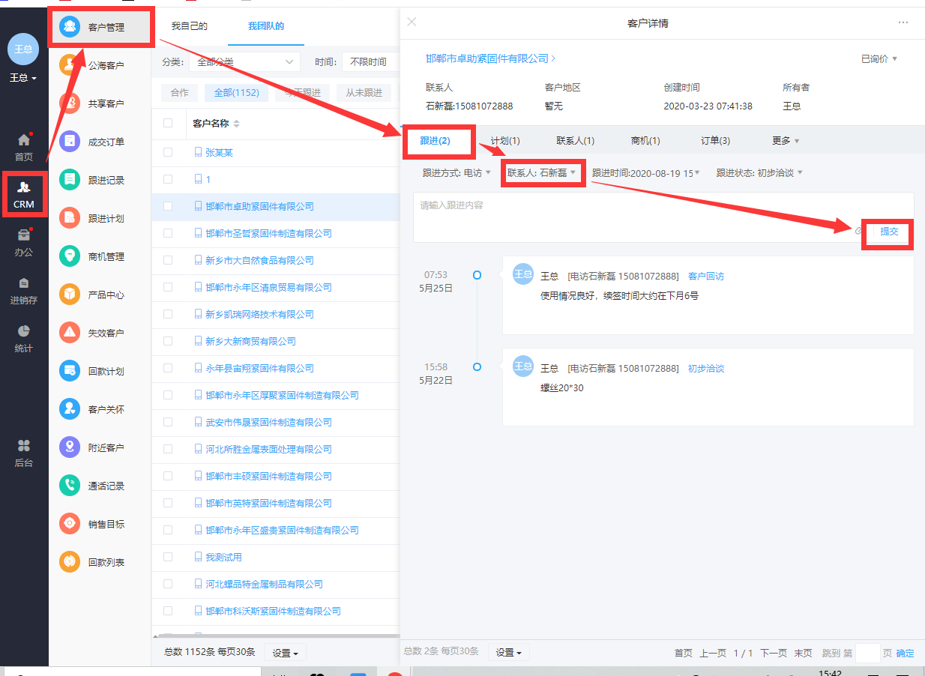Go to 下一页 in detail pagination

tap(773, 654)
